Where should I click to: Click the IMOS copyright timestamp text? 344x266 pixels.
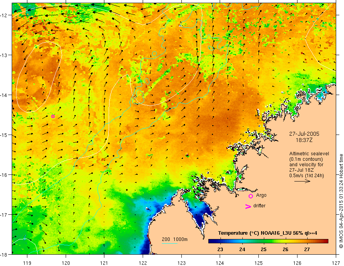(x=341, y=201)
